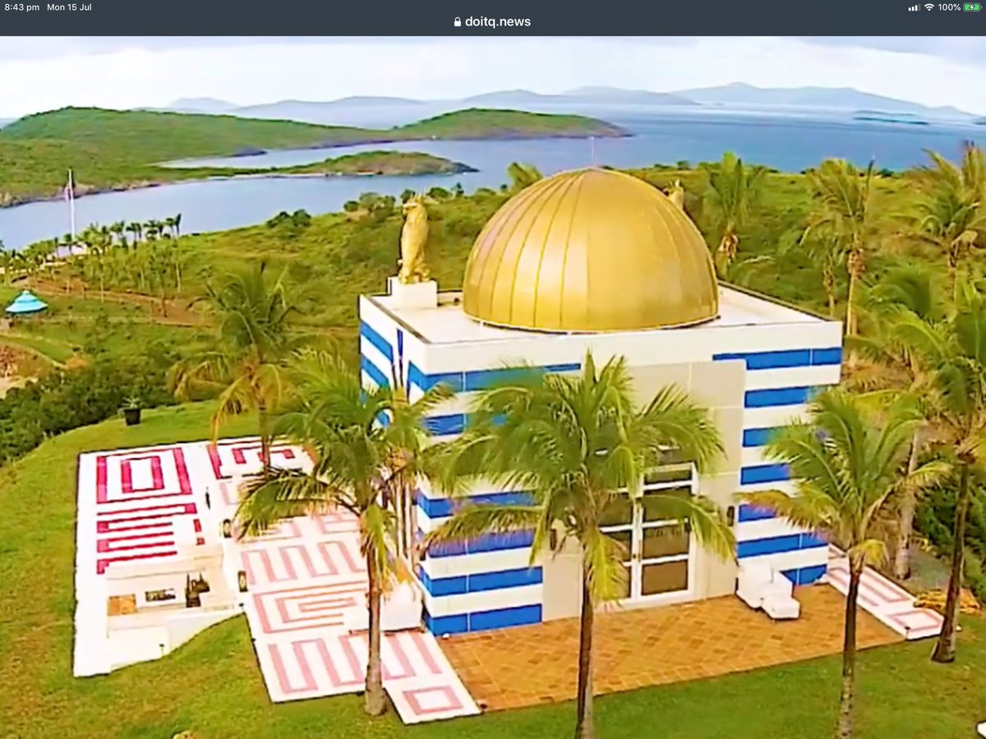986x739 pixels.
Task: Tap the 100% battery percentage text
Action: pos(948,7)
